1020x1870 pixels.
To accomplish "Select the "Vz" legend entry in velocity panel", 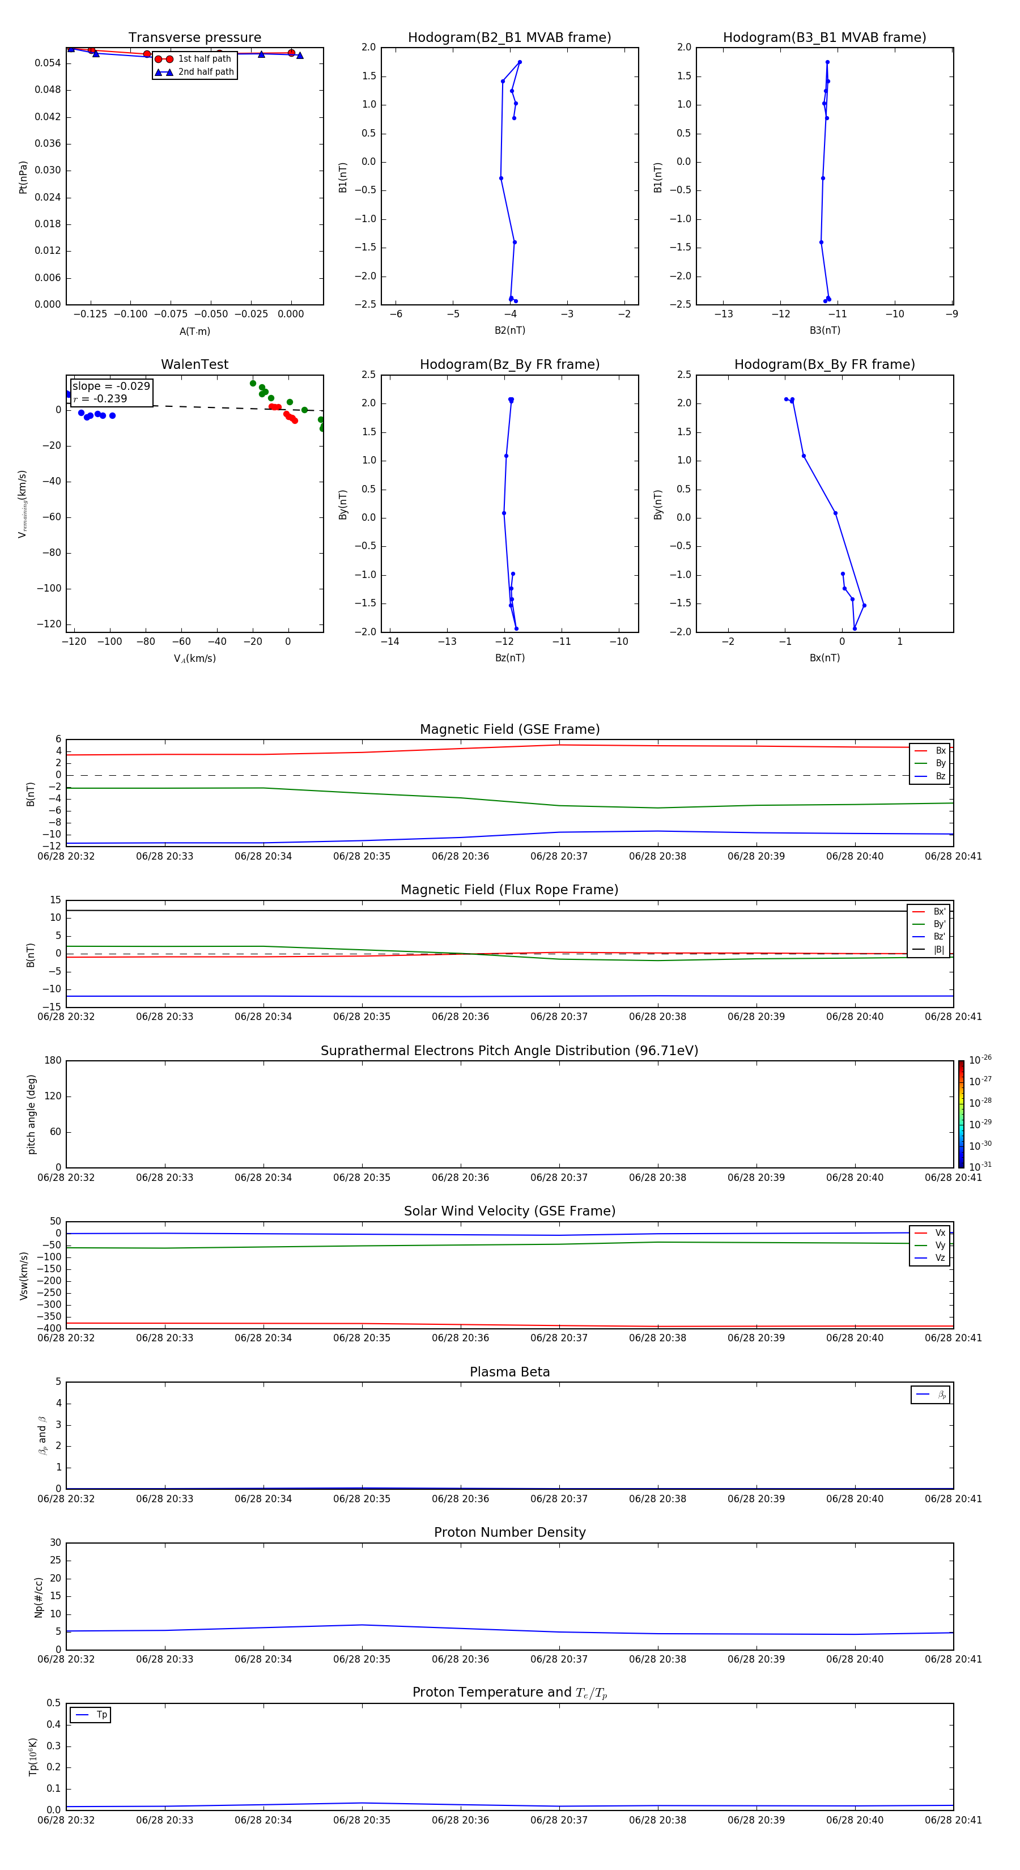I will [930, 1258].
